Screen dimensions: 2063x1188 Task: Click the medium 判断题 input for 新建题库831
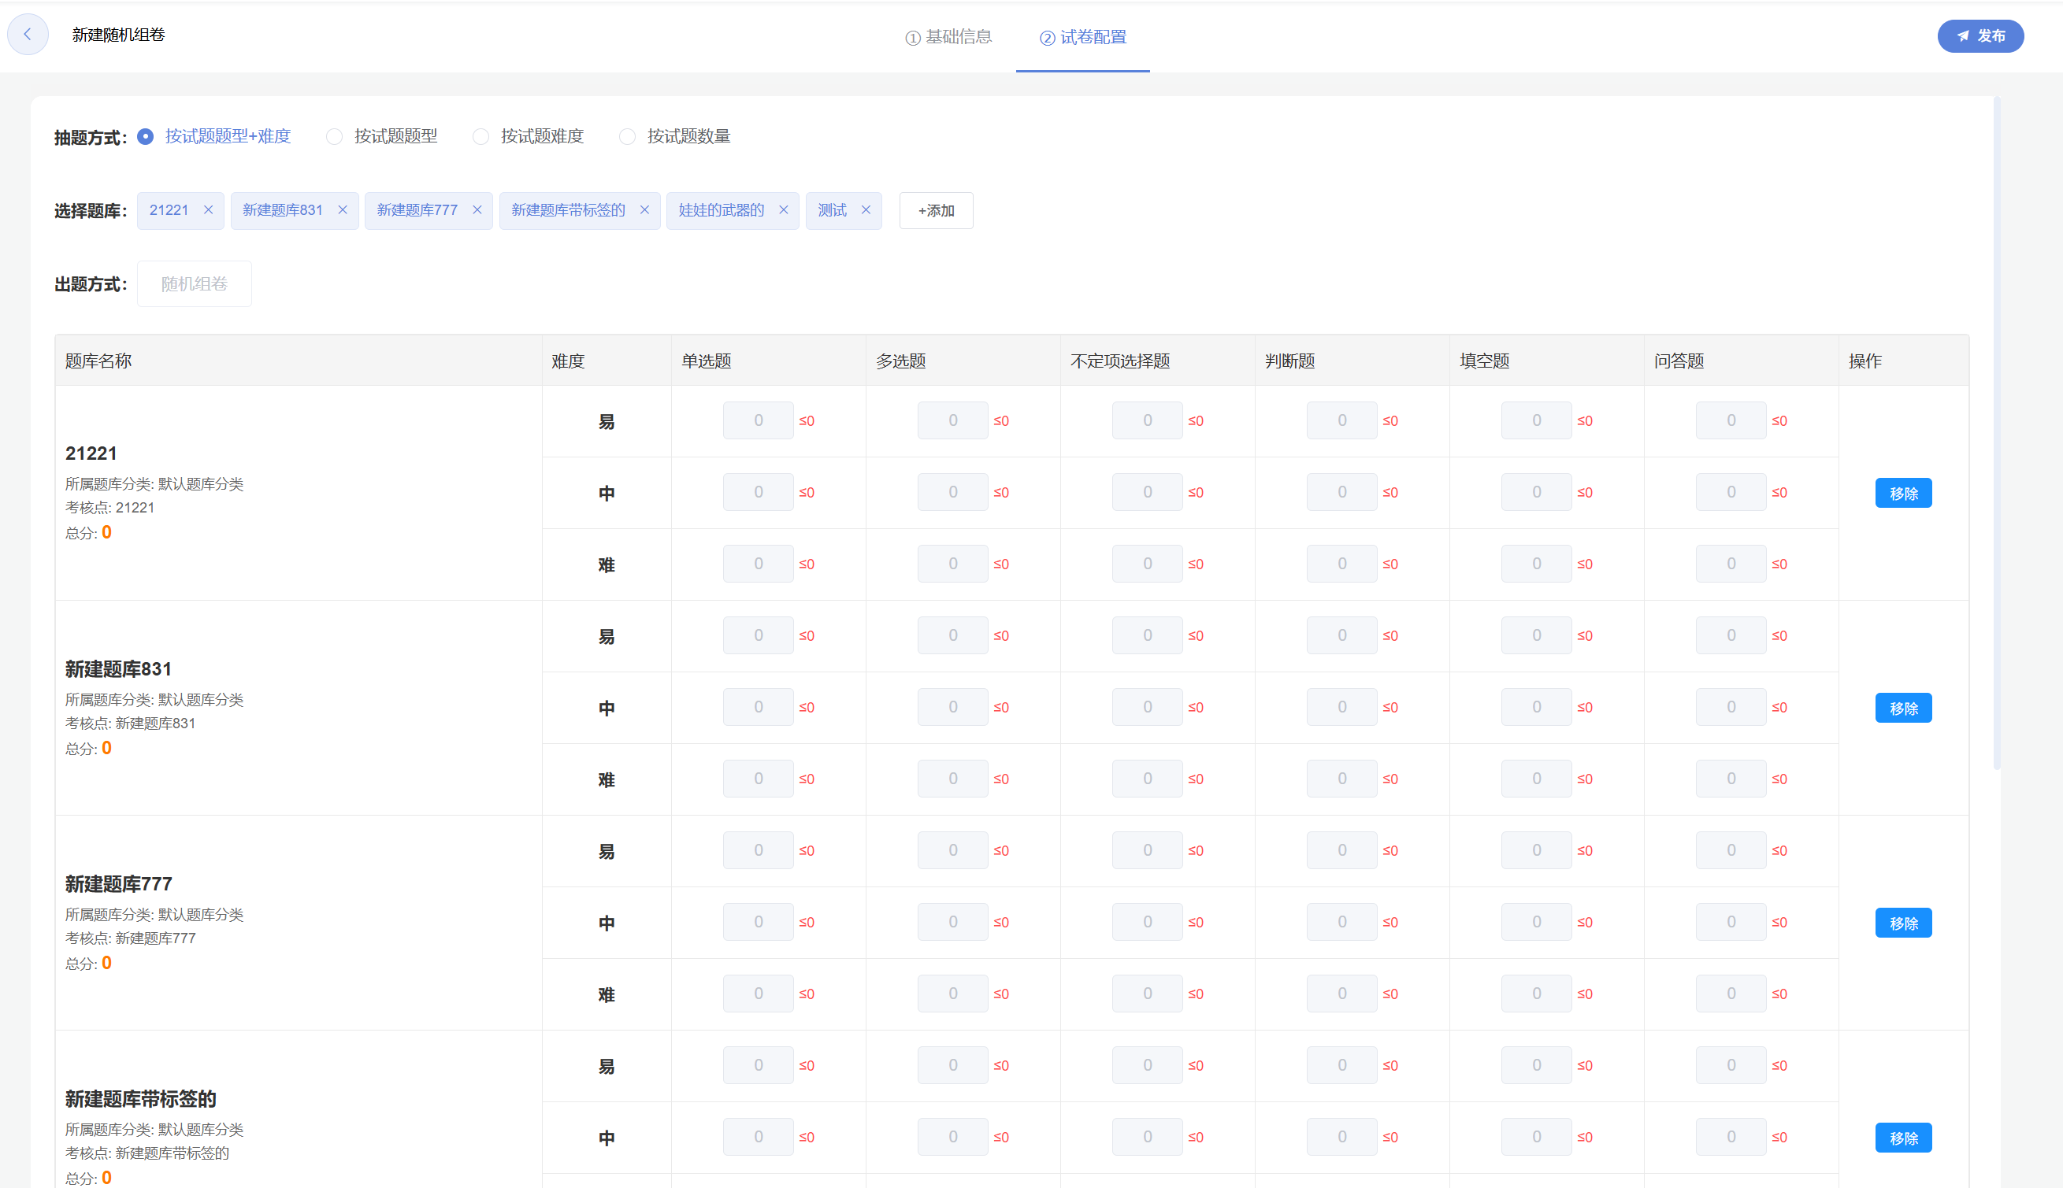[1341, 707]
